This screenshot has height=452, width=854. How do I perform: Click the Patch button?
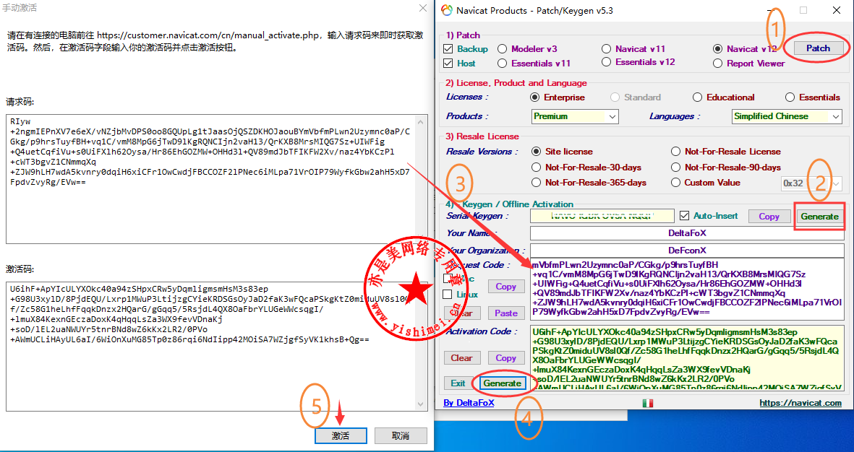point(818,48)
